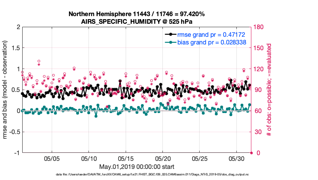Click the teal bias legend line marker
Viewport: 318px width, 180px height.
[x=171, y=42]
